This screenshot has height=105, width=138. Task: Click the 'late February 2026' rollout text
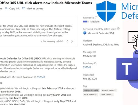pyautogui.click(x=52, y=89)
